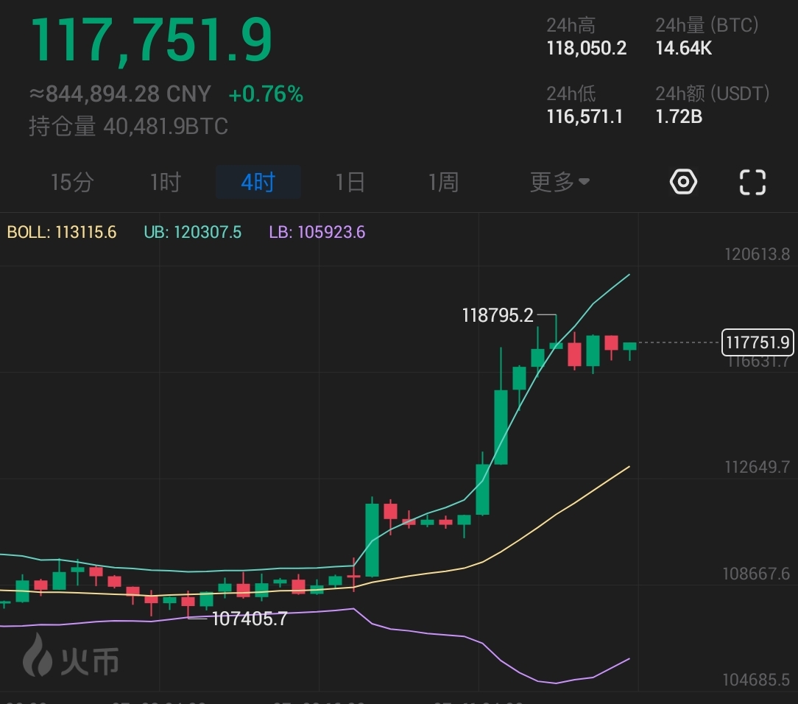Tap the 107405.7 low price marker
798x704 pixels.
pos(249,619)
